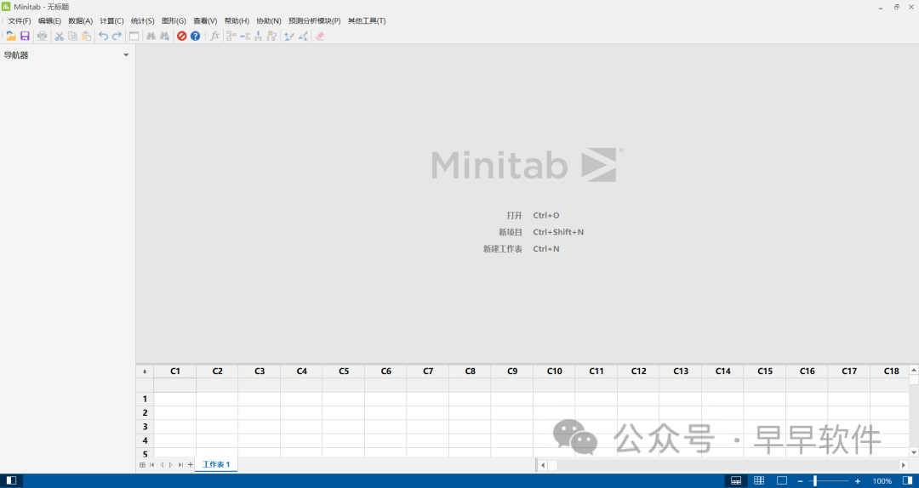This screenshot has height=488, width=919.
Task: Click the fx formula icon
Action: [214, 36]
